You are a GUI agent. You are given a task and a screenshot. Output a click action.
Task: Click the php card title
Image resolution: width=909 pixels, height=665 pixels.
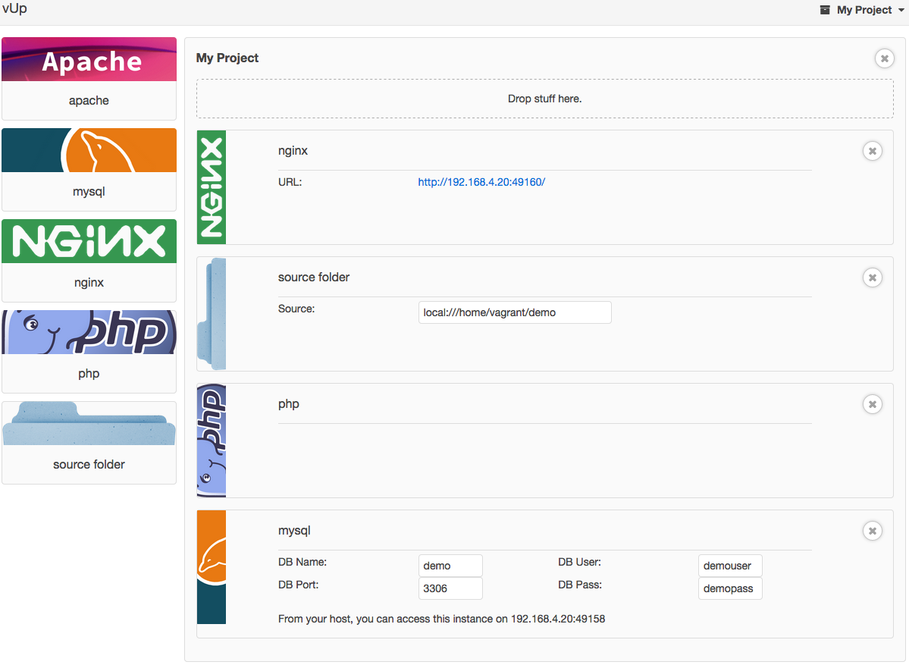coord(289,404)
